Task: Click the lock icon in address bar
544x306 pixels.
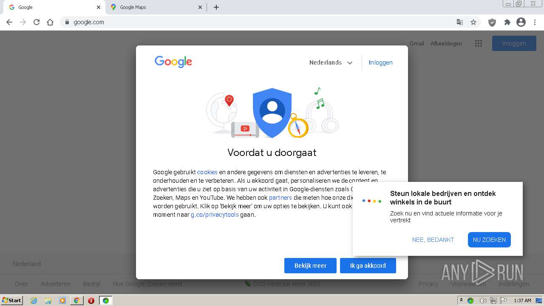Action: [67, 22]
